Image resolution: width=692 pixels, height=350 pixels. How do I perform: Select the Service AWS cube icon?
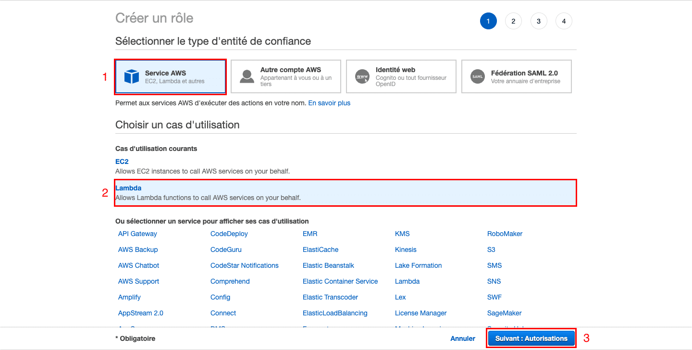131,76
